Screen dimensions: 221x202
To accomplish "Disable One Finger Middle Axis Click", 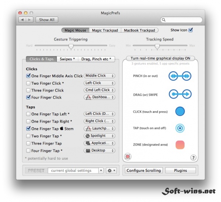I will [28, 76].
